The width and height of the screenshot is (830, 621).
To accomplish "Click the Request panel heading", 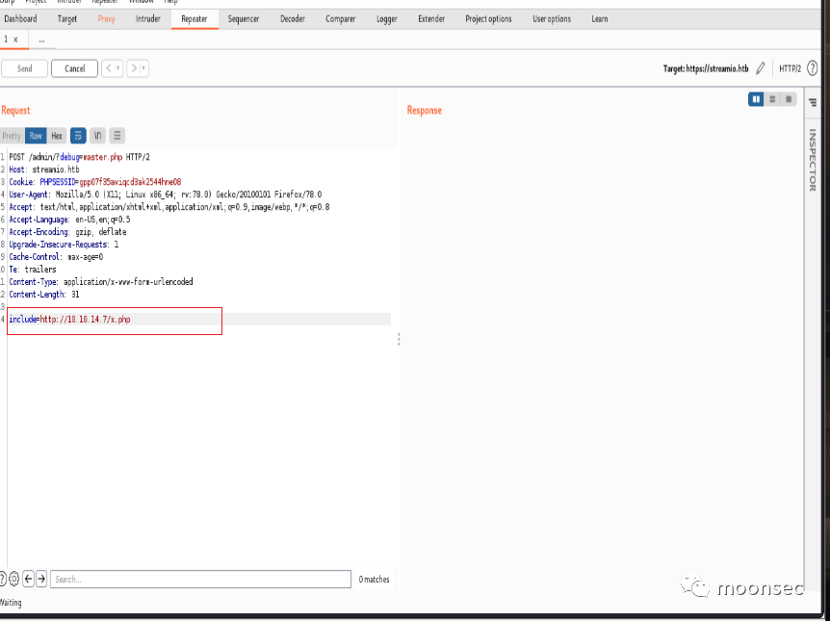I will tap(15, 110).
